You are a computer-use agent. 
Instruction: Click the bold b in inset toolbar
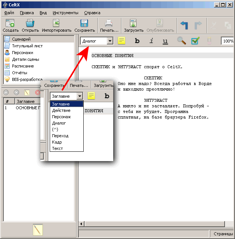pos(107,96)
